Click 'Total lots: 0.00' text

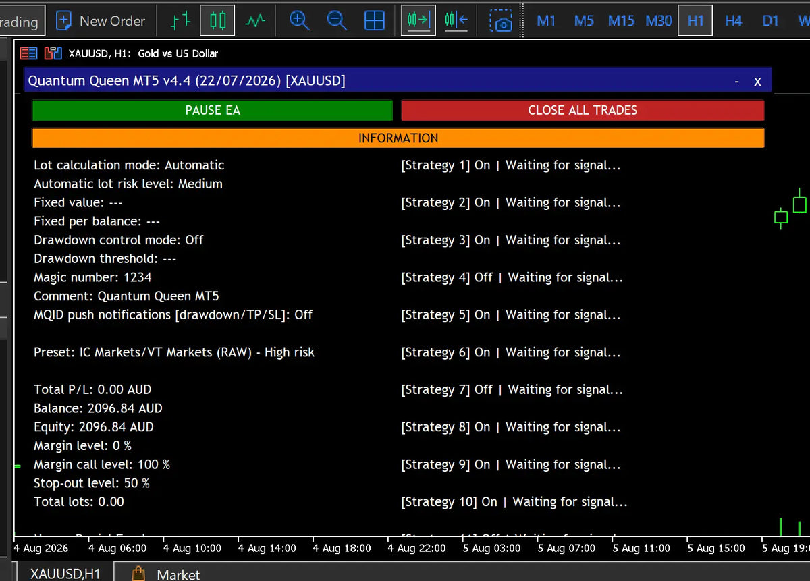pyautogui.click(x=79, y=501)
